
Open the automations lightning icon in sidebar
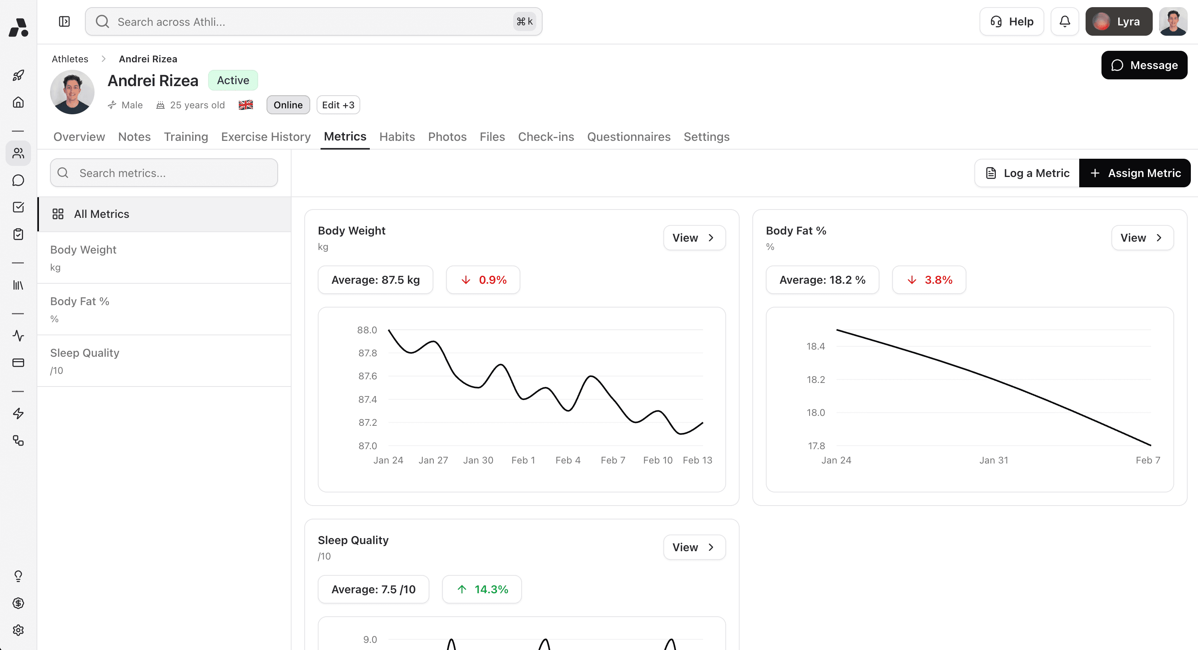[x=18, y=413]
